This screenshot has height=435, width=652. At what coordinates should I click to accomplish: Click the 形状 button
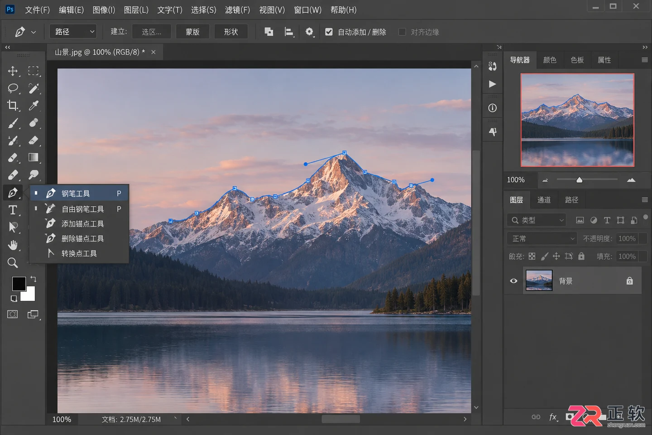[x=231, y=32]
